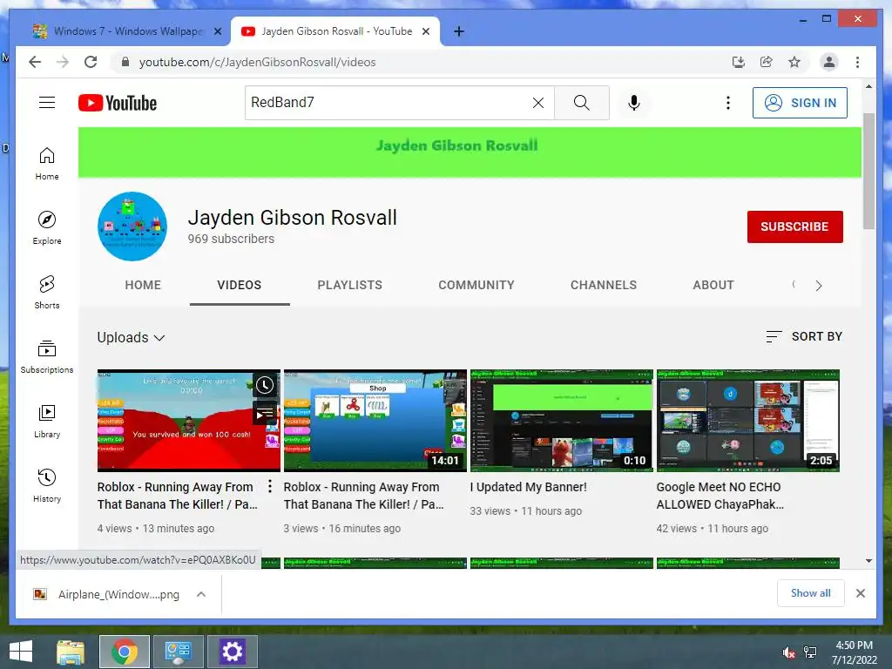The width and height of the screenshot is (892, 669).
Task: Start voice search with microphone
Action: coord(634,103)
